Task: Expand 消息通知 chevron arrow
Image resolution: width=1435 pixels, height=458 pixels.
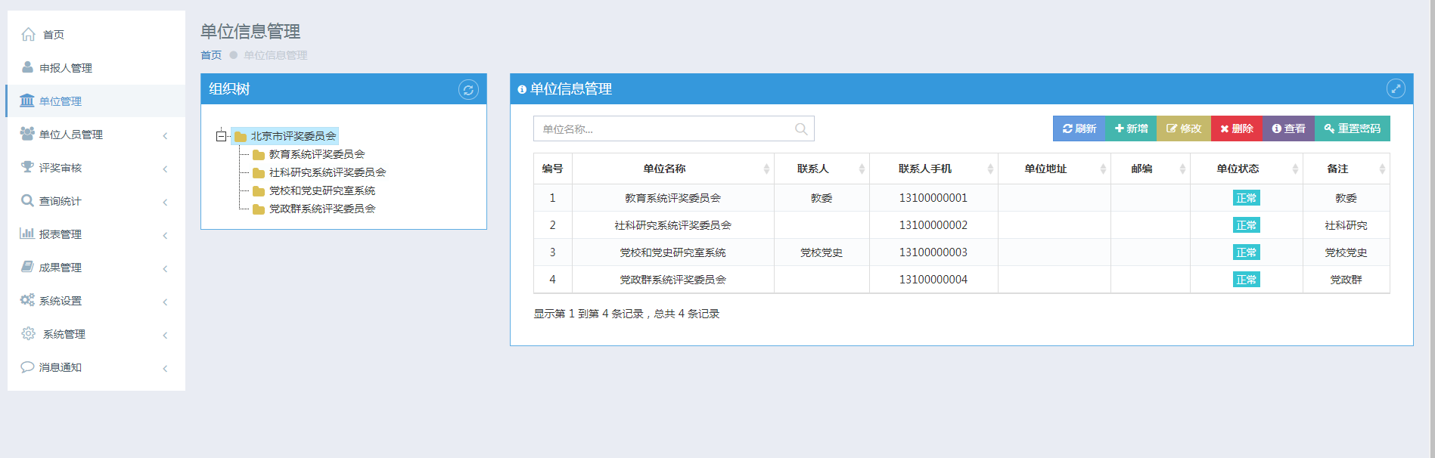Action: tap(165, 369)
